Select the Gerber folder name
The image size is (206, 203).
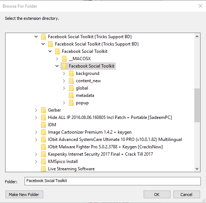click(54, 110)
